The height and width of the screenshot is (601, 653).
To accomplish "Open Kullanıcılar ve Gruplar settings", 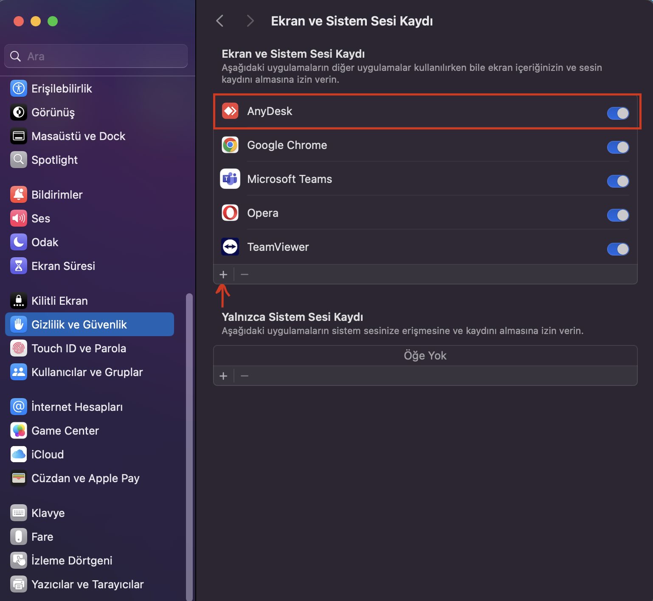I will [x=87, y=372].
